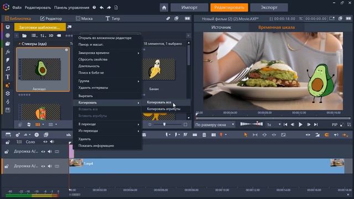Viewport: 354px width, 199px height.
Task: Toggle visibility eye on second Дорожка track
Action: 43,166
